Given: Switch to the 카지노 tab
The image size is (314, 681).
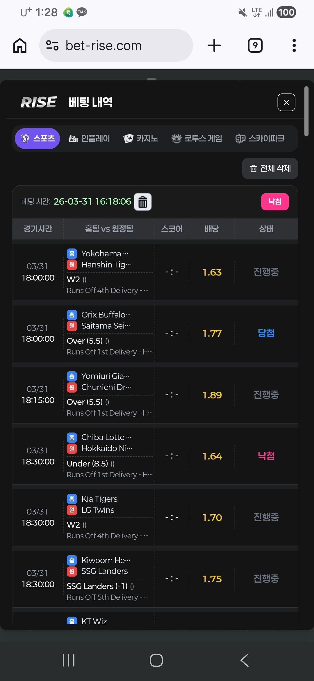Looking at the screenshot, I should pyautogui.click(x=141, y=139).
